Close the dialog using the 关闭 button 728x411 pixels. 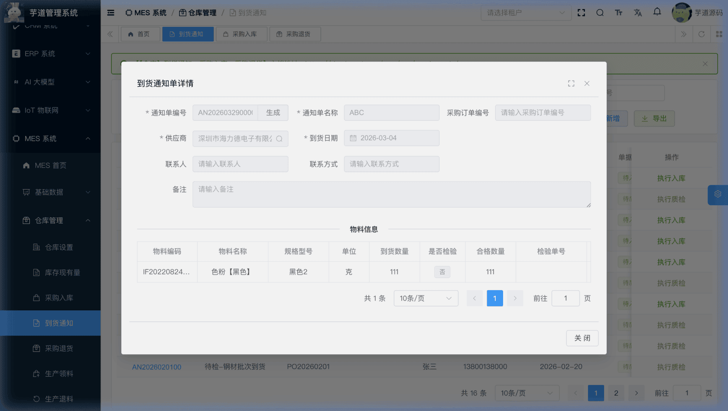coord(582,338)
